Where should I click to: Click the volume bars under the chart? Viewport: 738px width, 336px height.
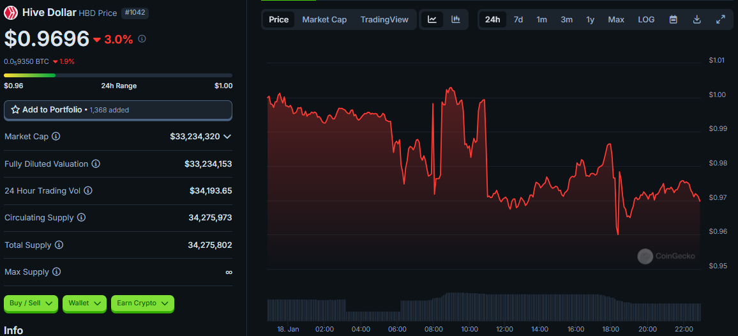tap(484, 307)
